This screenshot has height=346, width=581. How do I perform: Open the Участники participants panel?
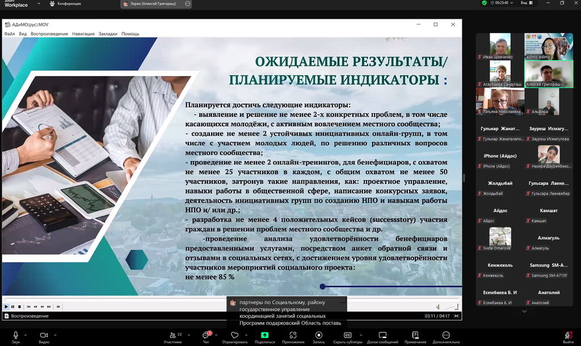[x=172, y=336]
